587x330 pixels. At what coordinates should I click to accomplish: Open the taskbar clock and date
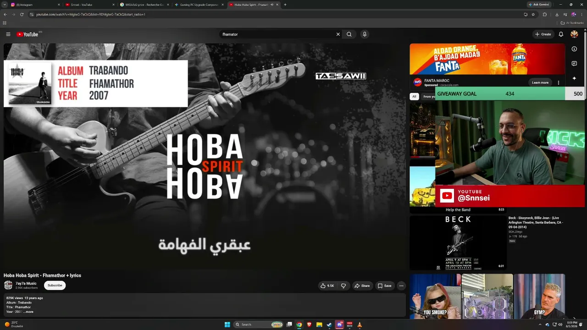click(572, 324)
